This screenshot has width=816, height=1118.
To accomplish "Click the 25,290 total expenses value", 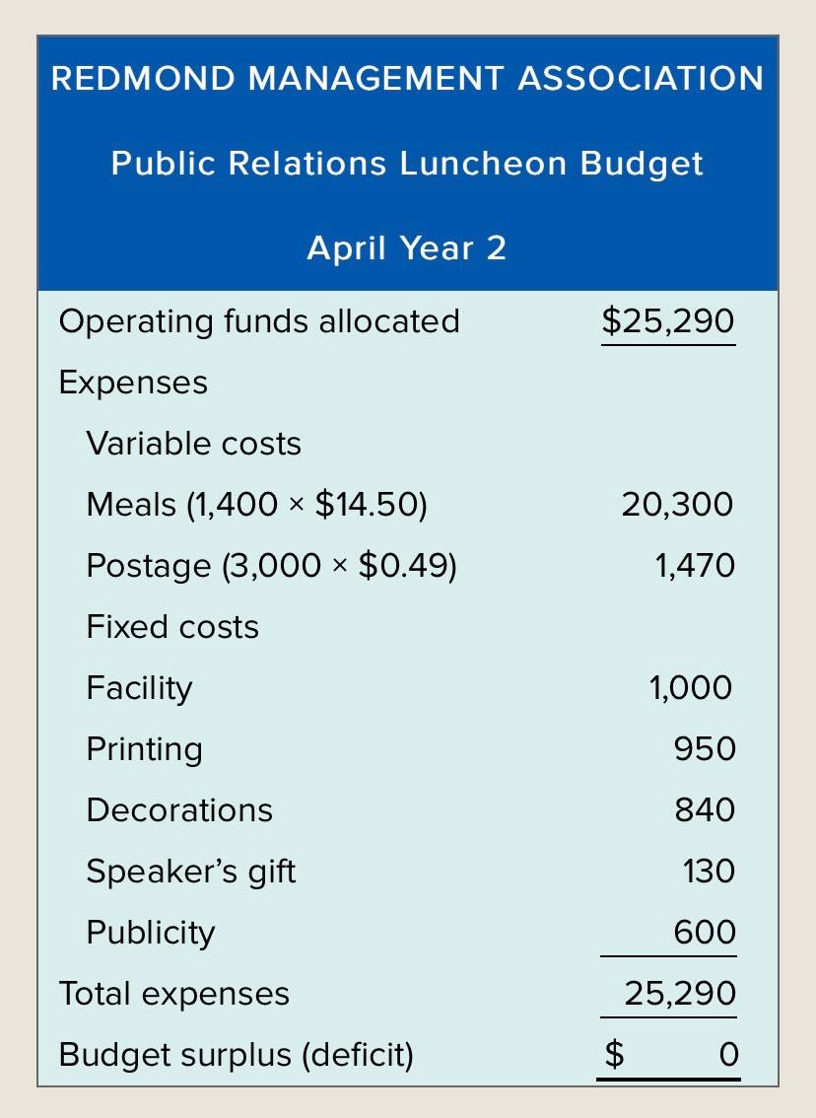I will [x=680, y=993].
